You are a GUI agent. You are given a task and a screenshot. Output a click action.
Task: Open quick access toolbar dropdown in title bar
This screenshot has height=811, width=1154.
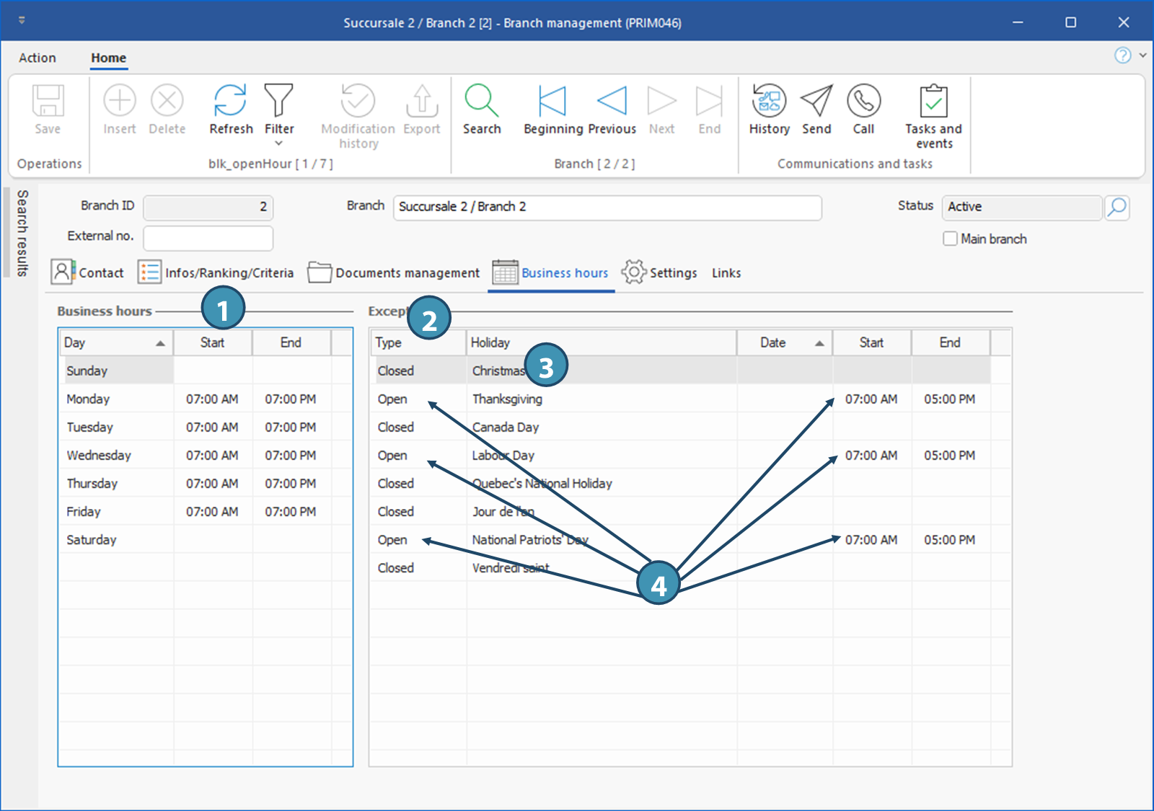click(x=22, y=20)
